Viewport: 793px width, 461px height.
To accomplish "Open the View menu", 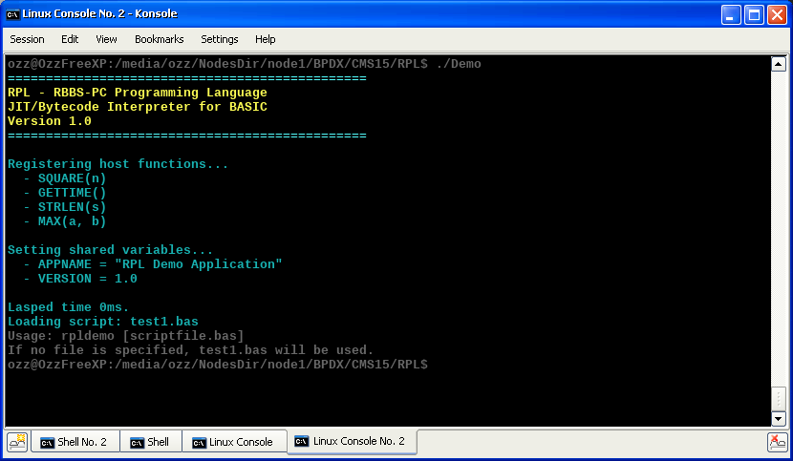I will pos(106,39).
